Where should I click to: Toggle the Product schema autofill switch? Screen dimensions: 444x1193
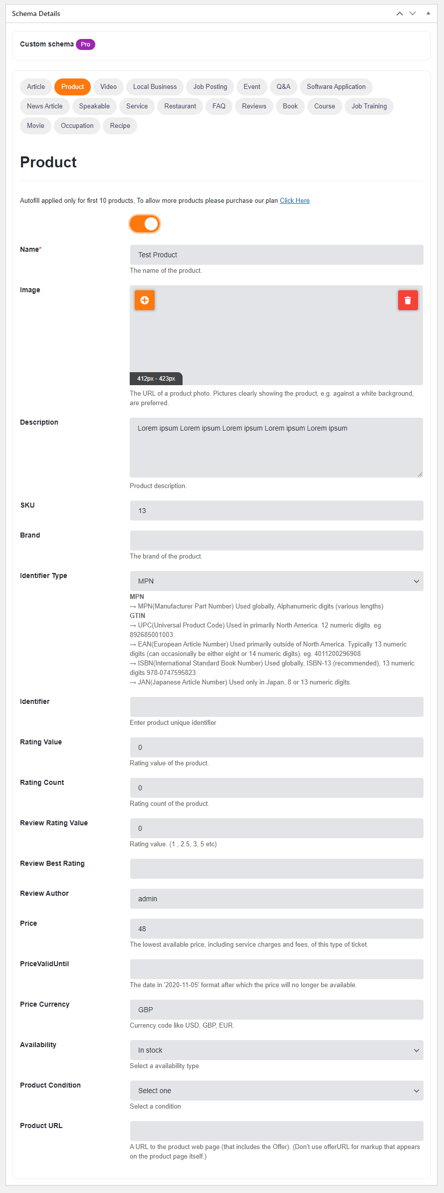point(145,224)
